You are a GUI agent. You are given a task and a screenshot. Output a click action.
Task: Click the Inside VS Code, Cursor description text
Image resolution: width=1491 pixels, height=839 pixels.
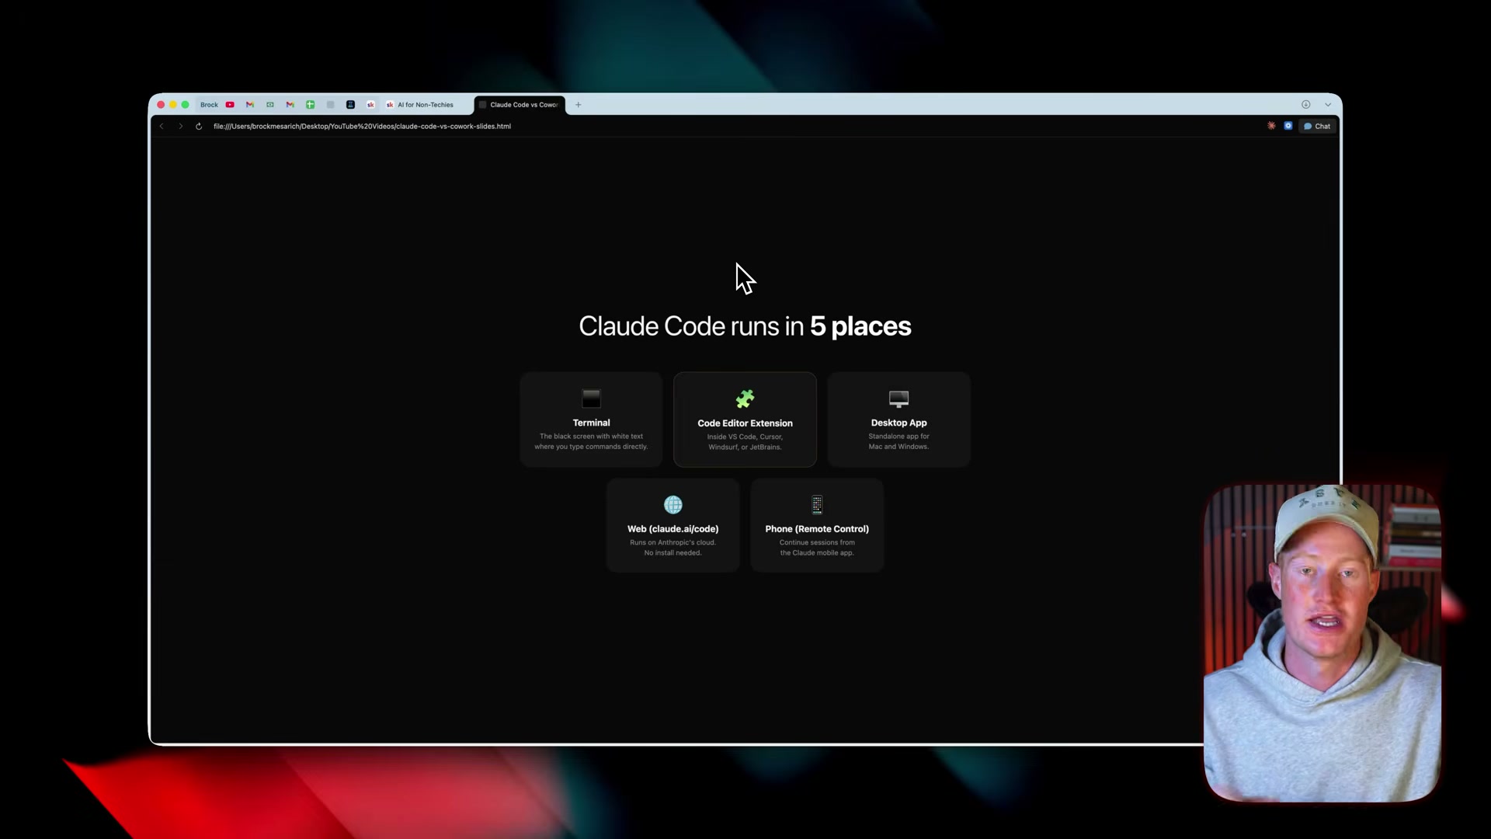click(x=745, y=442)
